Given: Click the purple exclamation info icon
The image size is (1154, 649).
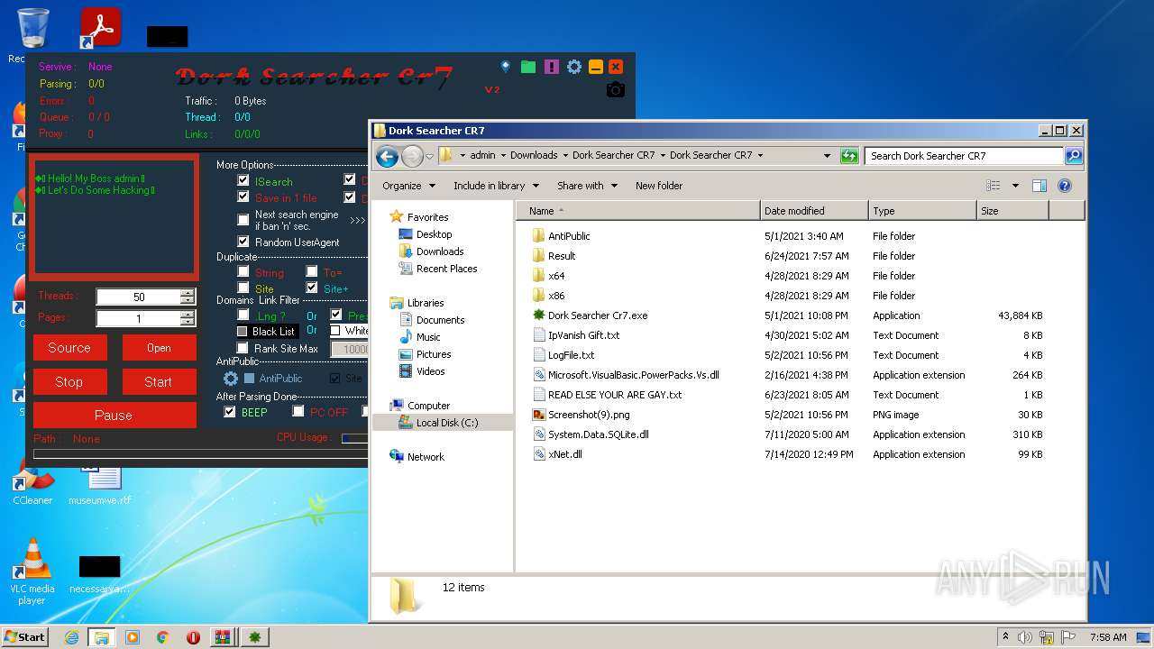Looking at the screenshot, I should tap(552, 67).
